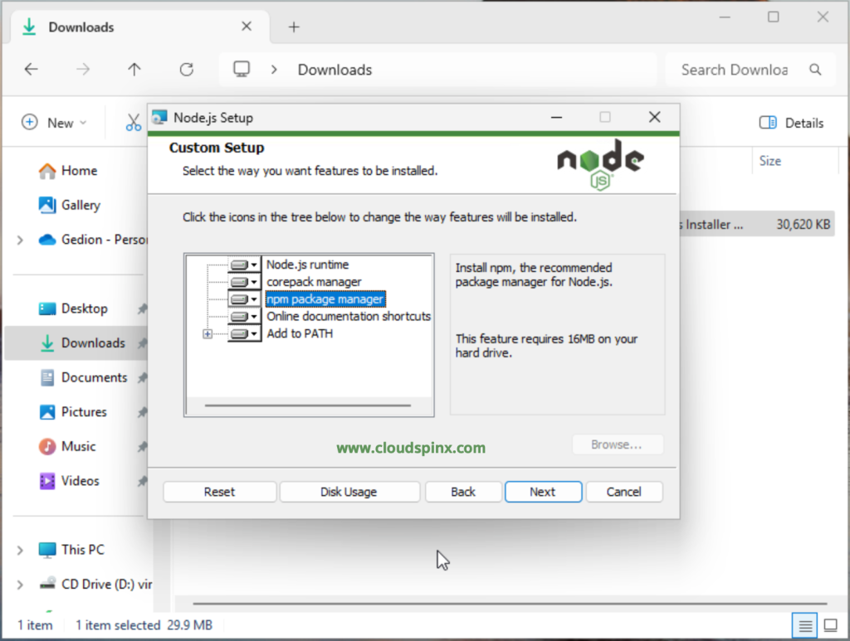This screenshot has width=850, height=641.
Task: Cancel the Node.js installation
Action: (623, 492)
